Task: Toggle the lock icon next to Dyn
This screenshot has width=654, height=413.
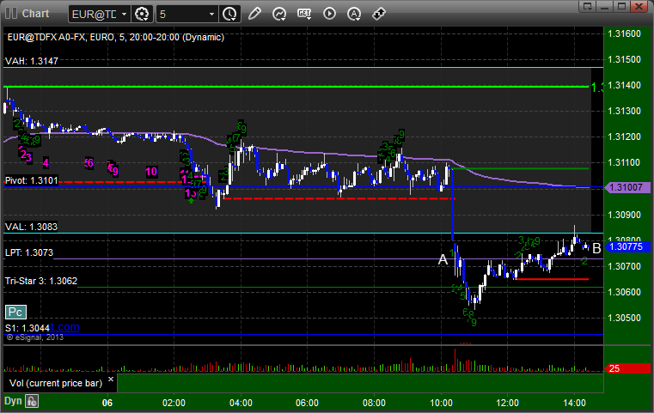Action: (x=32, y=401)
